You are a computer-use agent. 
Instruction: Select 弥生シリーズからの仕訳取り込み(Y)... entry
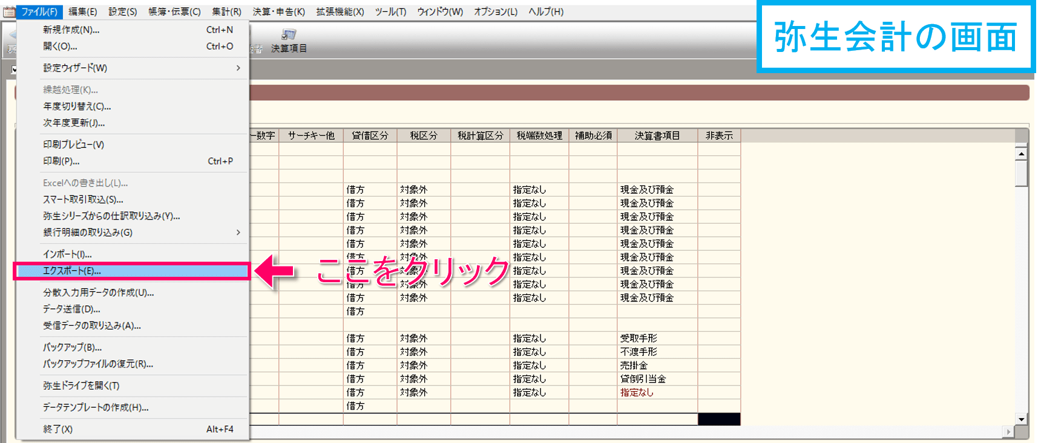click(133, 216)
